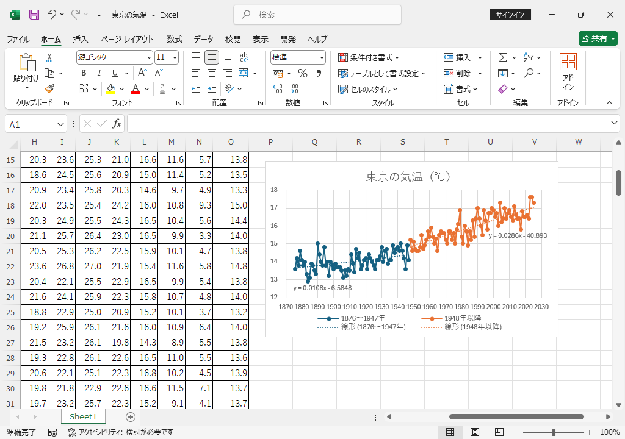Screen dimensions: 625x439
Task: Expand the formula bar chevron
Action: click(x=614, y=123)
